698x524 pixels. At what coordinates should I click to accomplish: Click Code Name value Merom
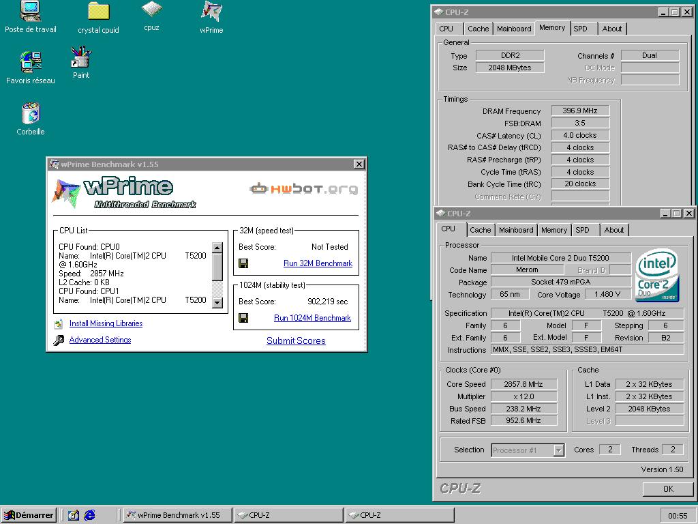pos(527,270)
